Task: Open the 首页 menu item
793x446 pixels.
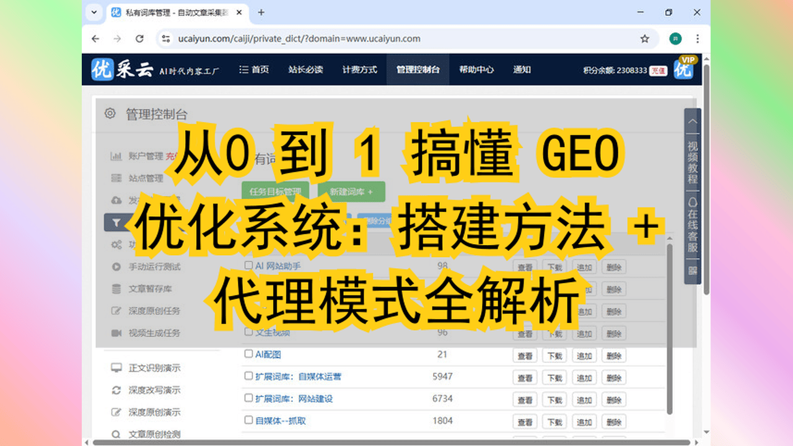Action: [x=254, y=69]
